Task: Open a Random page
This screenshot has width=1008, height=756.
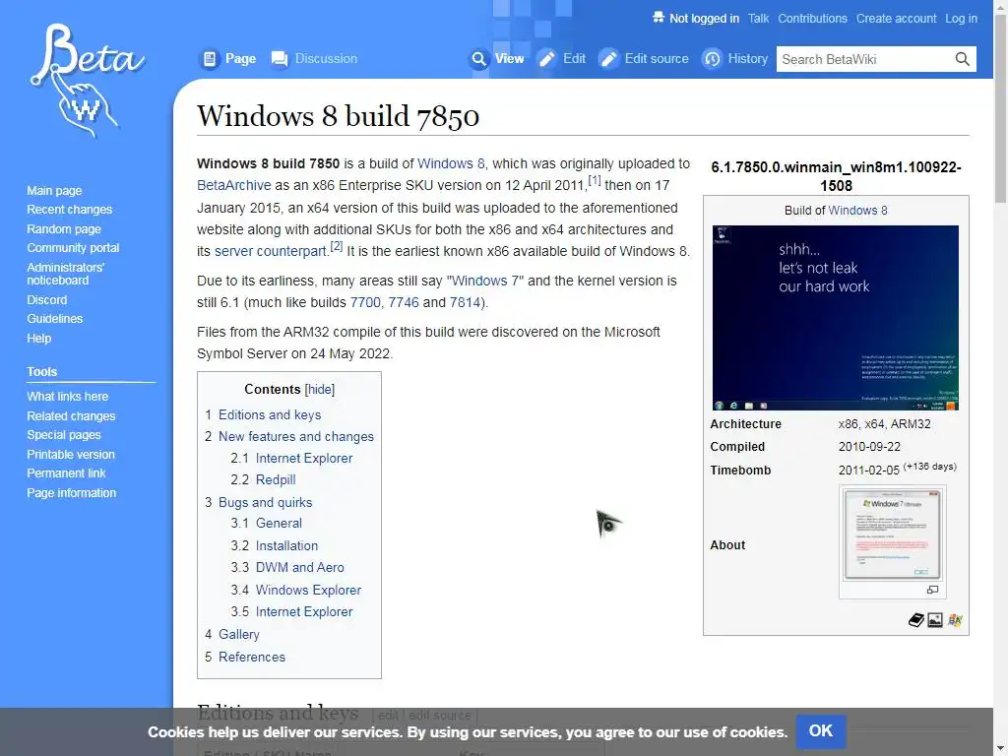Action: 64,228
